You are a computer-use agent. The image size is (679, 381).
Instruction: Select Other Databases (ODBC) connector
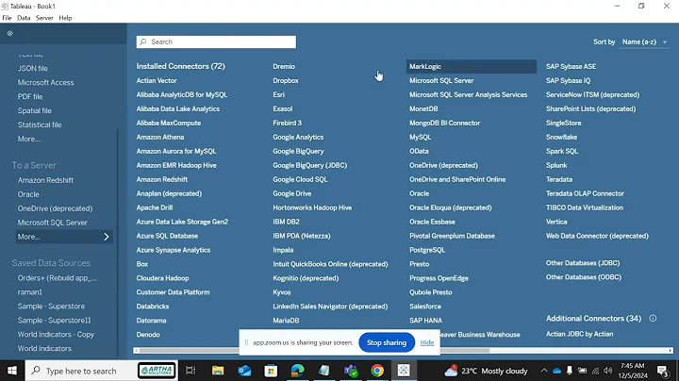(x=584, y=277)
